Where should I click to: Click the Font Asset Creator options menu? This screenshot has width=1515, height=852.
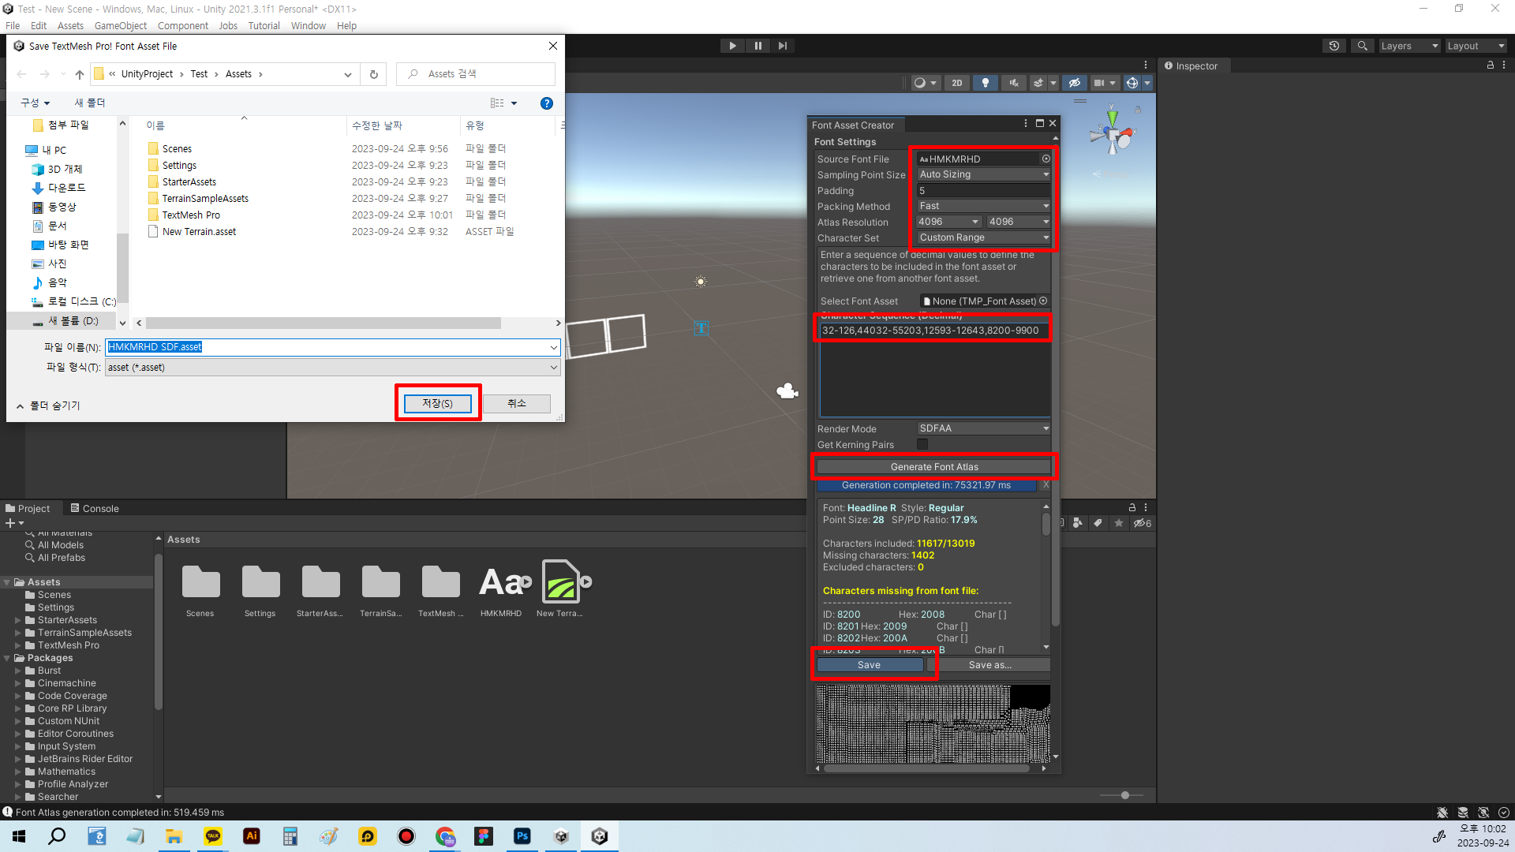coord(1025,123)
